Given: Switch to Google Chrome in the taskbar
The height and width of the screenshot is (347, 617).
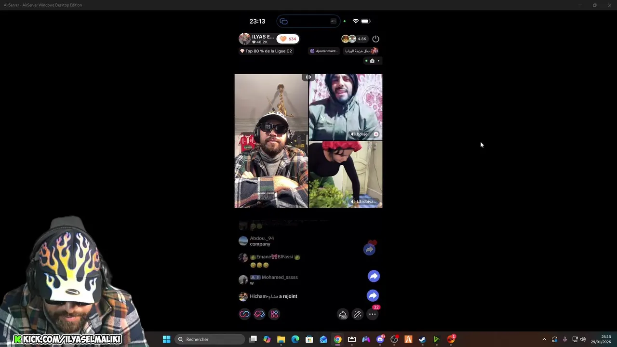Looking at the screenshot, I should coord(337,339).
